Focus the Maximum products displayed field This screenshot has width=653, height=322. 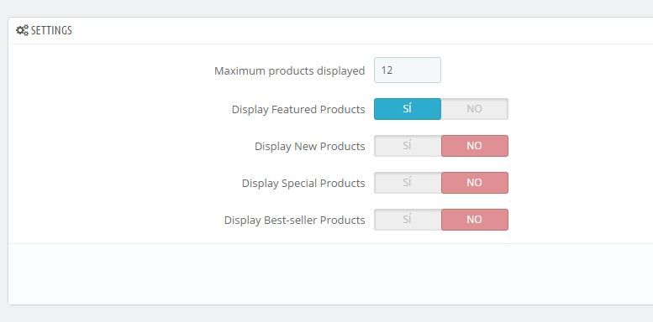pos(408,70)
